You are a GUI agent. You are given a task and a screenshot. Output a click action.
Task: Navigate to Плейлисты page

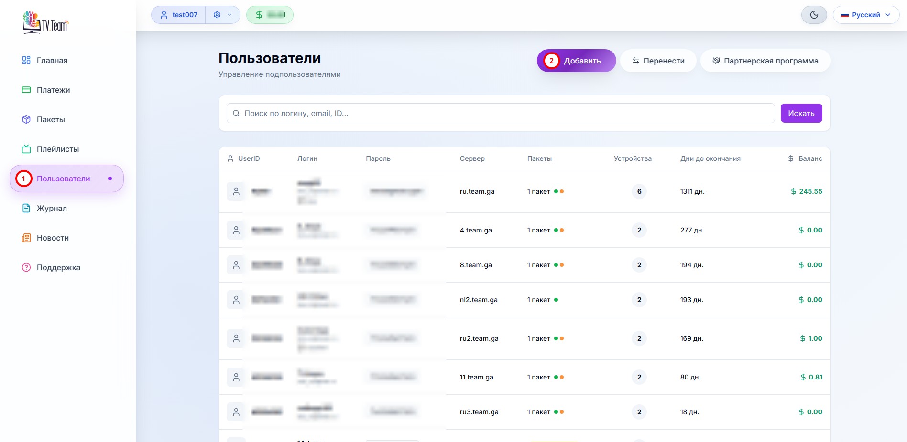(57, 149)
